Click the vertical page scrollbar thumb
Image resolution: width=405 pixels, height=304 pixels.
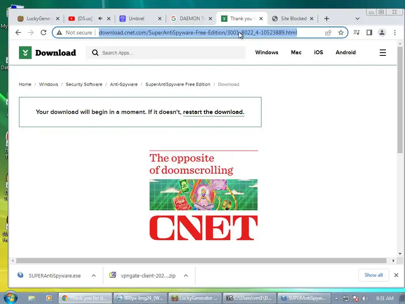[400, 100]
